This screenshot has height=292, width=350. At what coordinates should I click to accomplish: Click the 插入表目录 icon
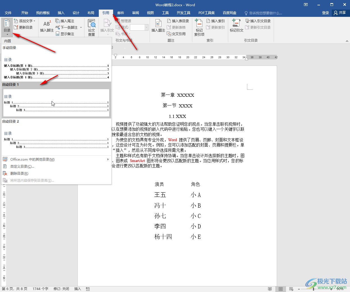[x=169, y=21]
